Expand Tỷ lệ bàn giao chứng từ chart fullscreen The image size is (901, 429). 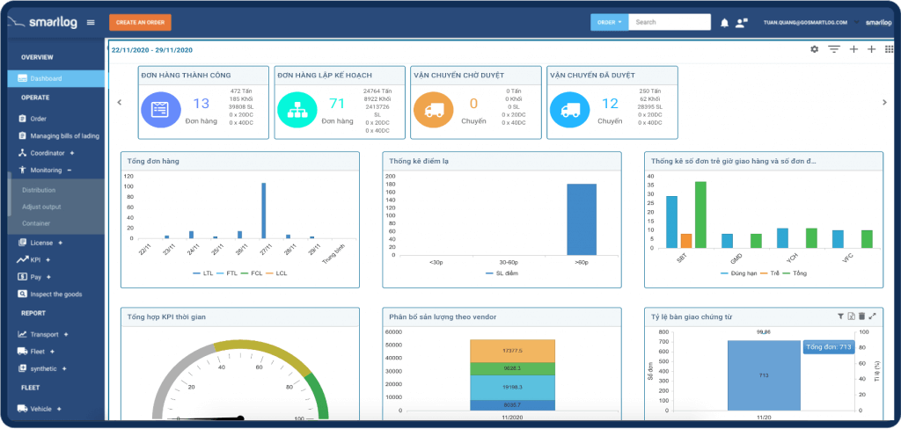pos(873,316)
